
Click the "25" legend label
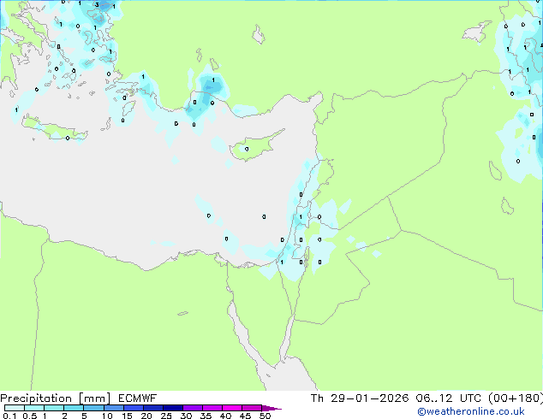[x=166, y=416]
